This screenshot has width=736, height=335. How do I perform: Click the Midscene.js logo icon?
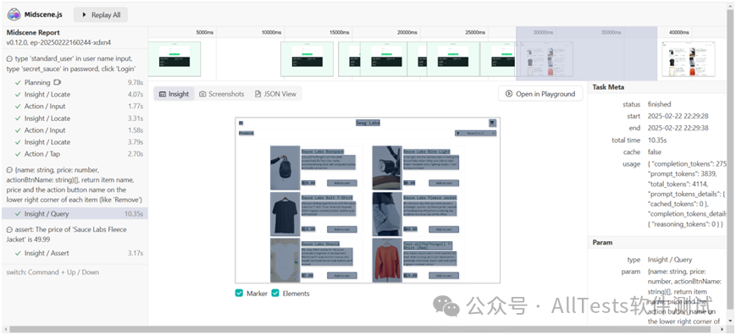click(14, 14)
